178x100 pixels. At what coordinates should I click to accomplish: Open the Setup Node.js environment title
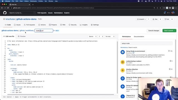pos(135,51)
